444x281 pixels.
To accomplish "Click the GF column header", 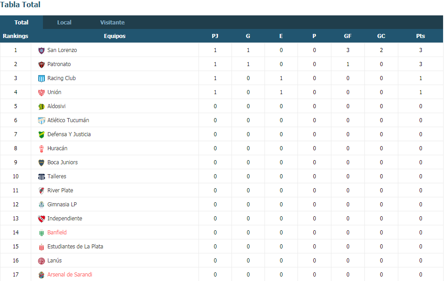I will [x=348, y=36].
